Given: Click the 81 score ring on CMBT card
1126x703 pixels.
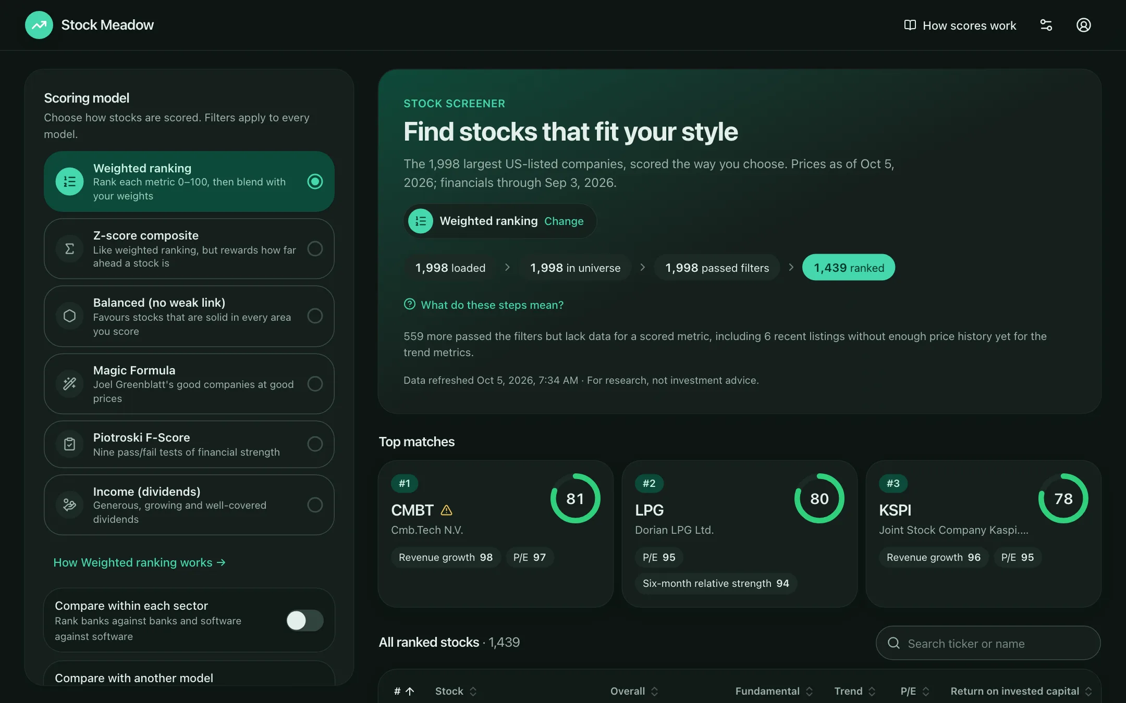Looking at the screenshot, I should (575, 498).
